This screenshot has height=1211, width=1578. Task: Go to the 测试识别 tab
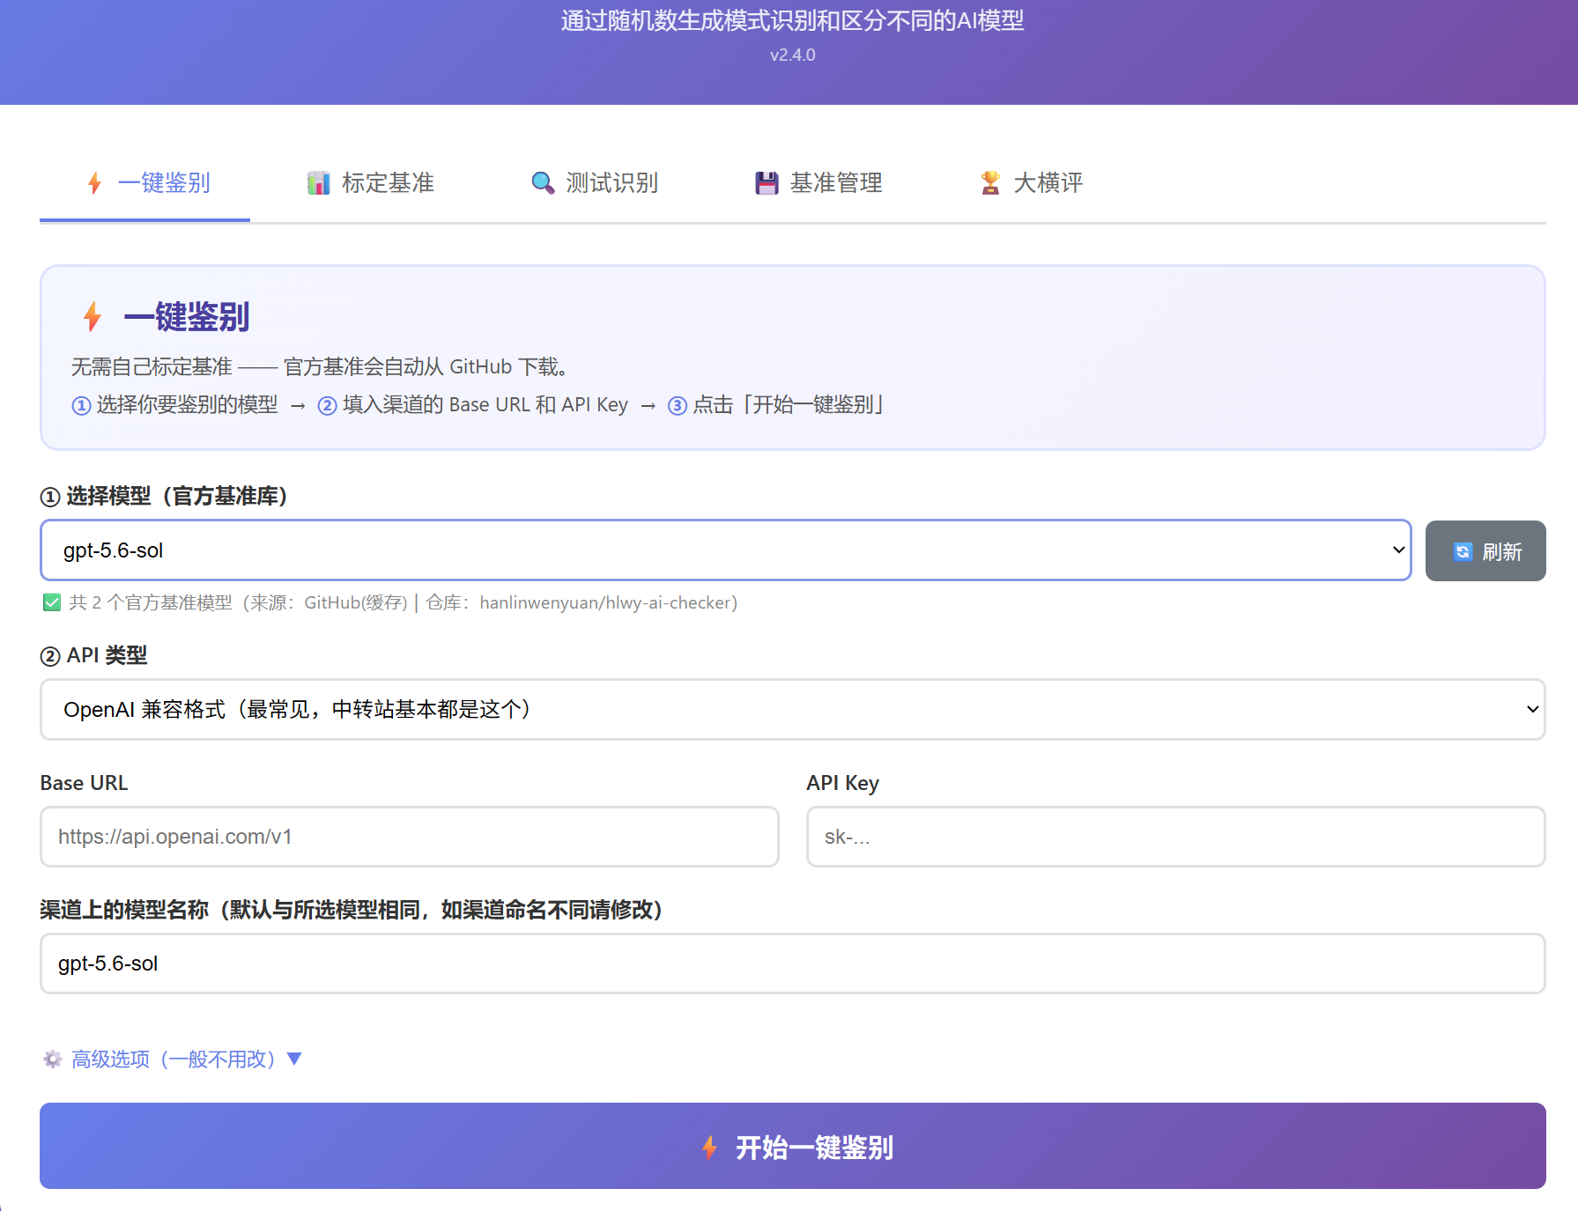[595, 182]
